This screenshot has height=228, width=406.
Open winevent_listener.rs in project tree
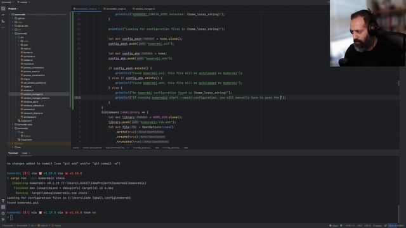pyautogui.click(x=33, y=113)
